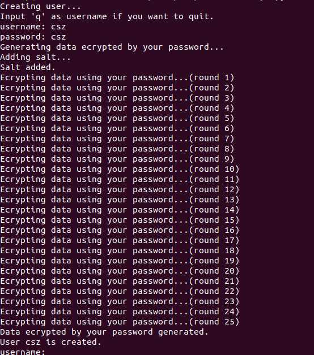314x355 pixels.
Task: Click the quit instruction line mentioning 'q'
Action: click(107, 16)
